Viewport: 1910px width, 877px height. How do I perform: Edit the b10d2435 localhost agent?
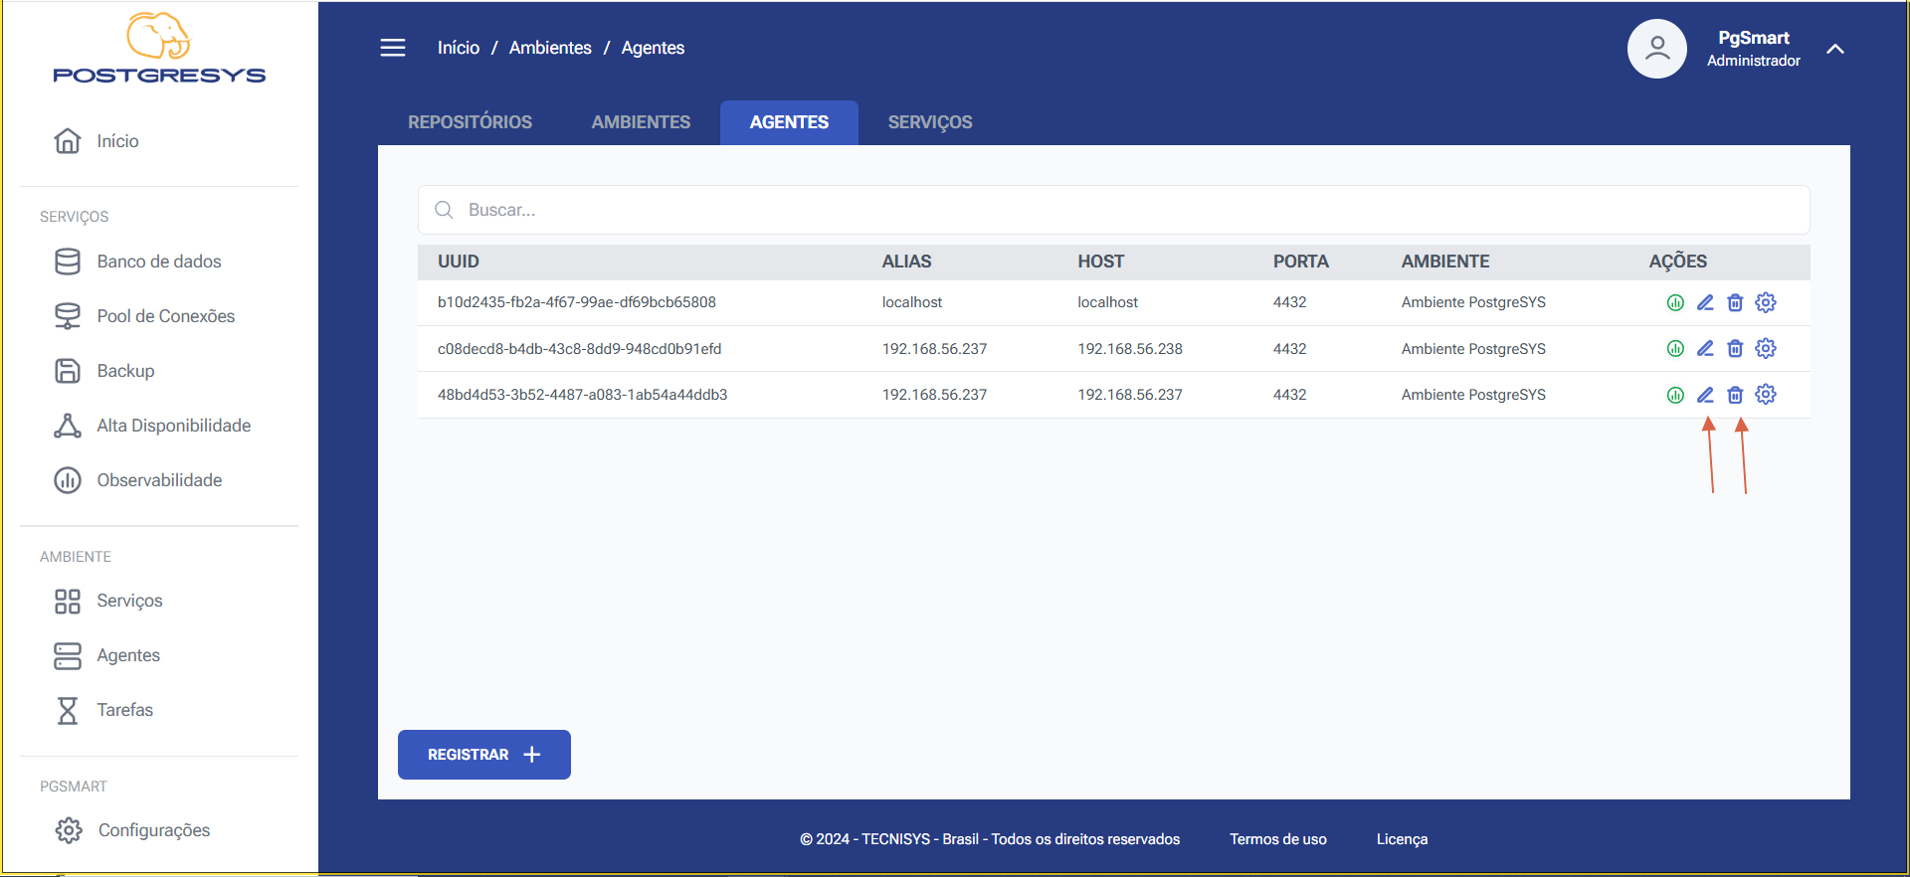coord(1705,302)
